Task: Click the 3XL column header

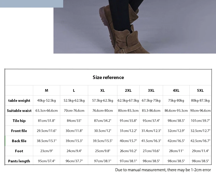Action: 151,90
